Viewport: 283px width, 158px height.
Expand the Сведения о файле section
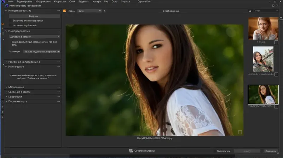[6, 92]
